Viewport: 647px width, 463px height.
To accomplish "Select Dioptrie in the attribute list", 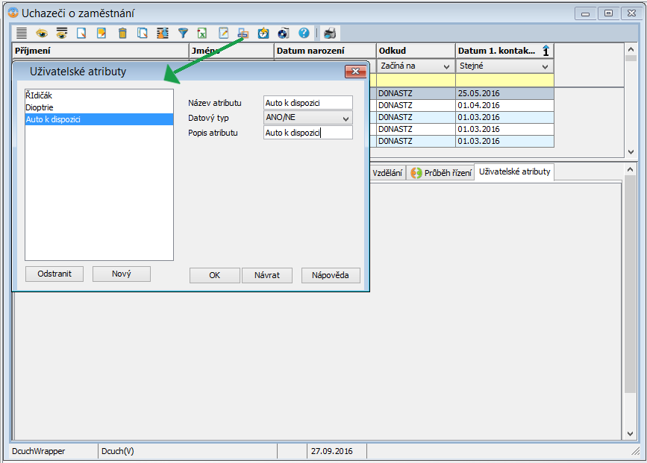I will [x=40, y=107].
